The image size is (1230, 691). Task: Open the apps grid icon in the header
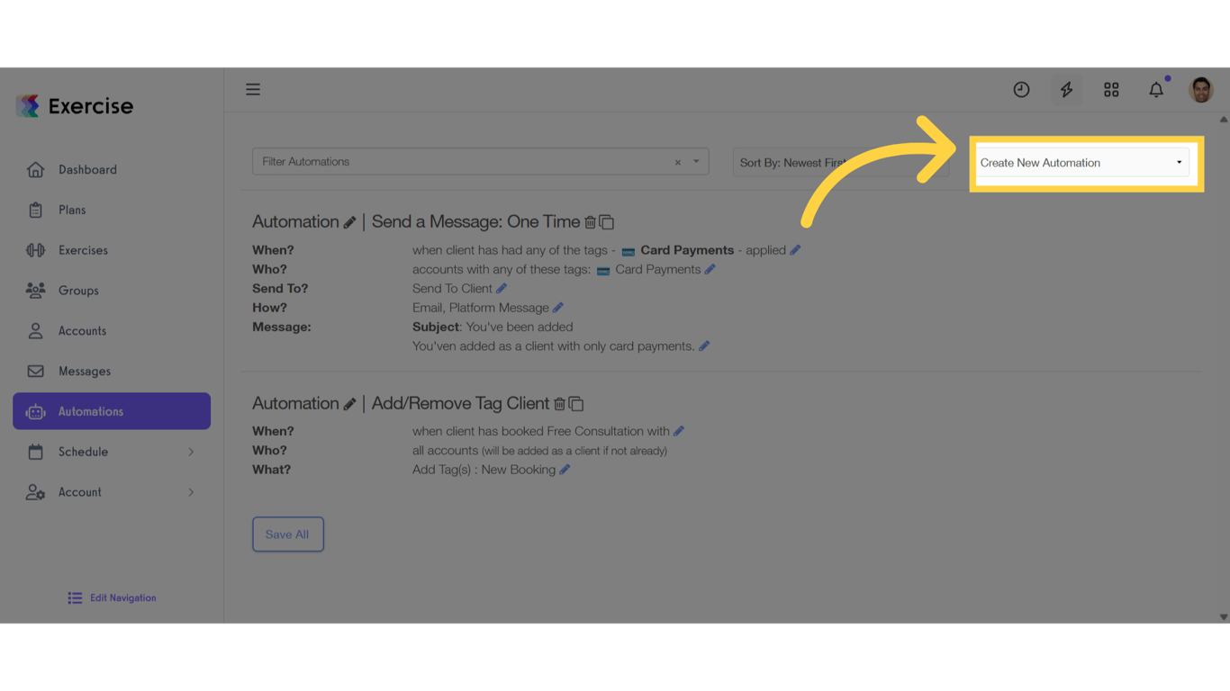[1111, 89]
